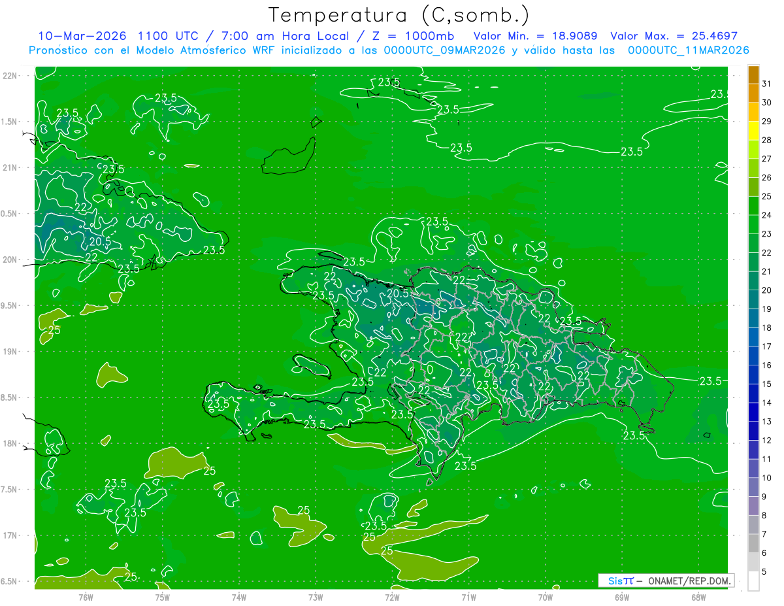Select the "0000UTC_09MAR2026" initialization time
The image size is (784, 606).
[446, 50]
